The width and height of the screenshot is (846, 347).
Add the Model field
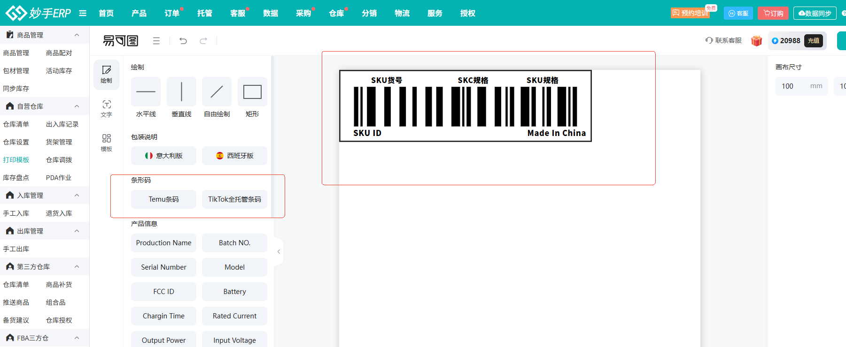234,267
